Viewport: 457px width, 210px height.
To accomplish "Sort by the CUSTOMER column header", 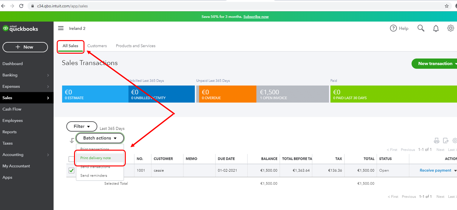I will 163,159.
